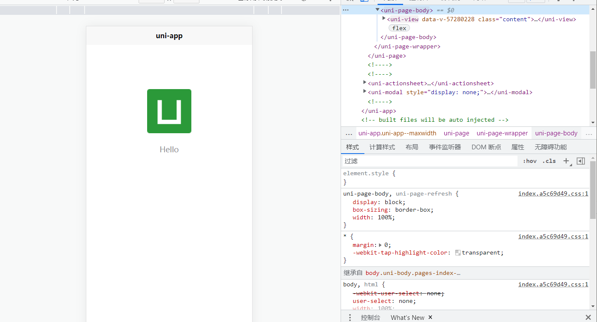Click the styles pane scrollbar down arrow

pos(593,306)
